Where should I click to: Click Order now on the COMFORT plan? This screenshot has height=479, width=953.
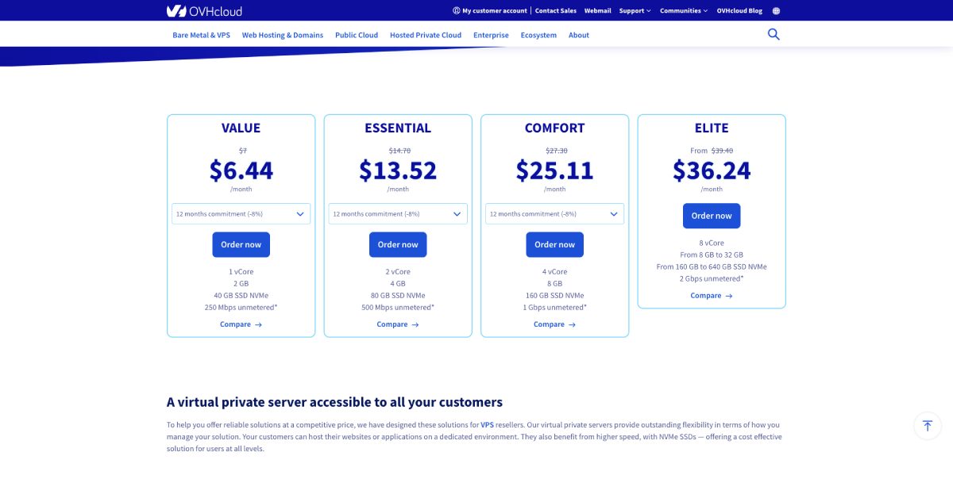point(554,244)
